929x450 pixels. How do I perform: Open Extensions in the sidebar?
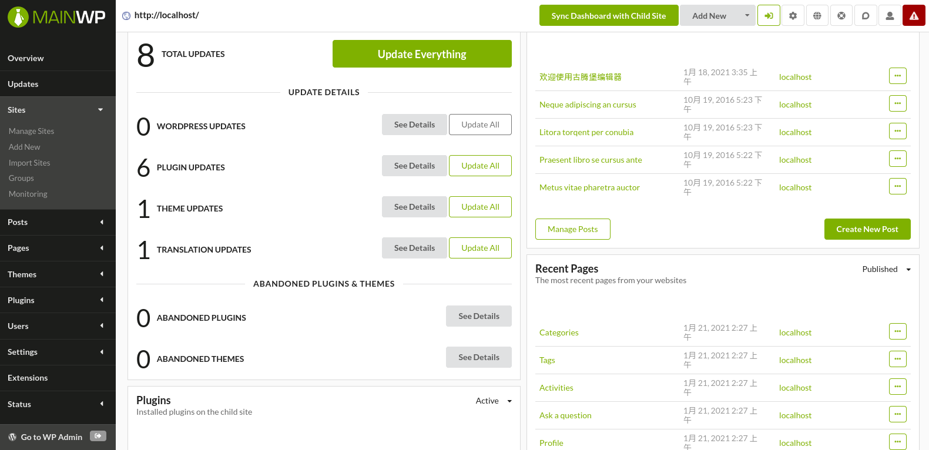point(28,378)
